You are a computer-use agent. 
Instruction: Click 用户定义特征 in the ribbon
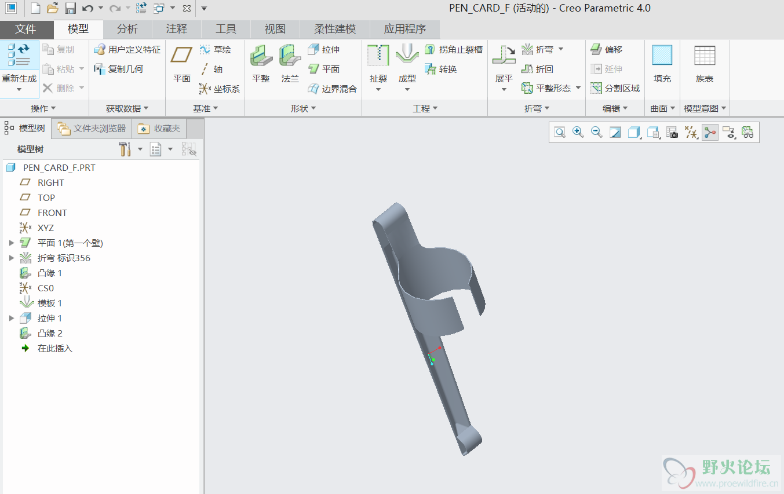(x=126, y=50)
